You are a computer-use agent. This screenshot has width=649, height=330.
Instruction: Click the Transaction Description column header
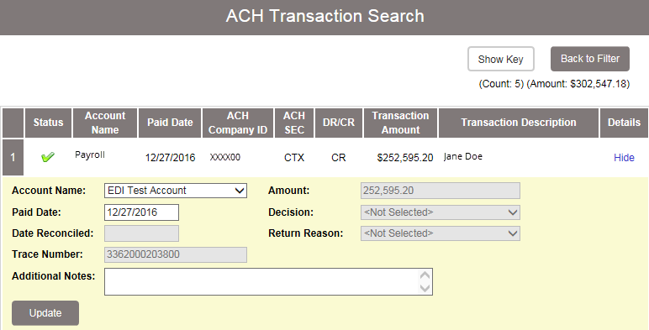(x=519, y=123)
